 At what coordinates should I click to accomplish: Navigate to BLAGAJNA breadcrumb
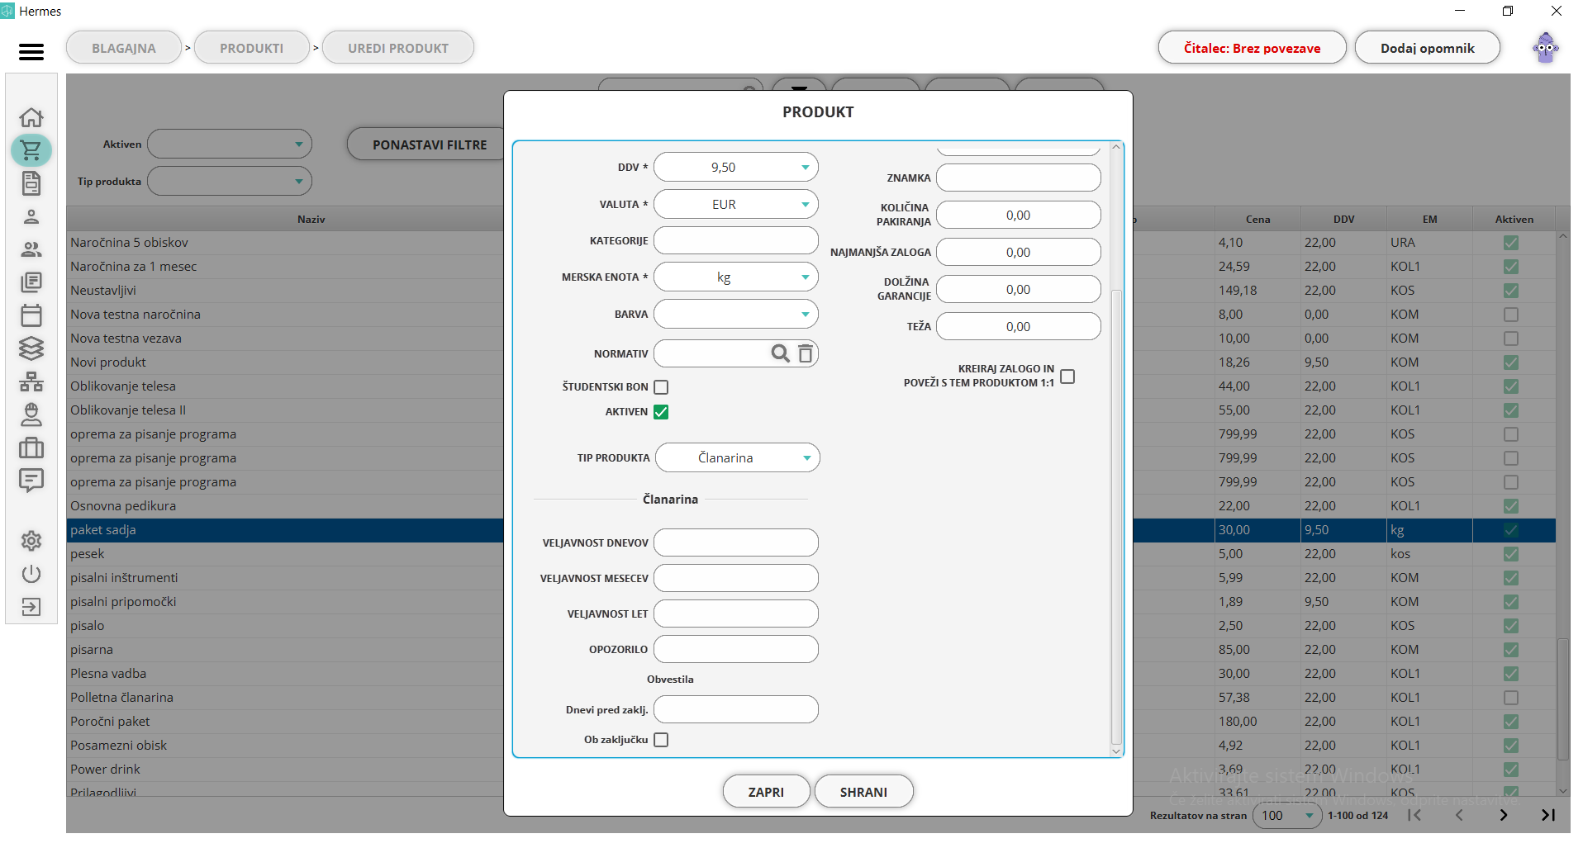click(x=123, y=48)
